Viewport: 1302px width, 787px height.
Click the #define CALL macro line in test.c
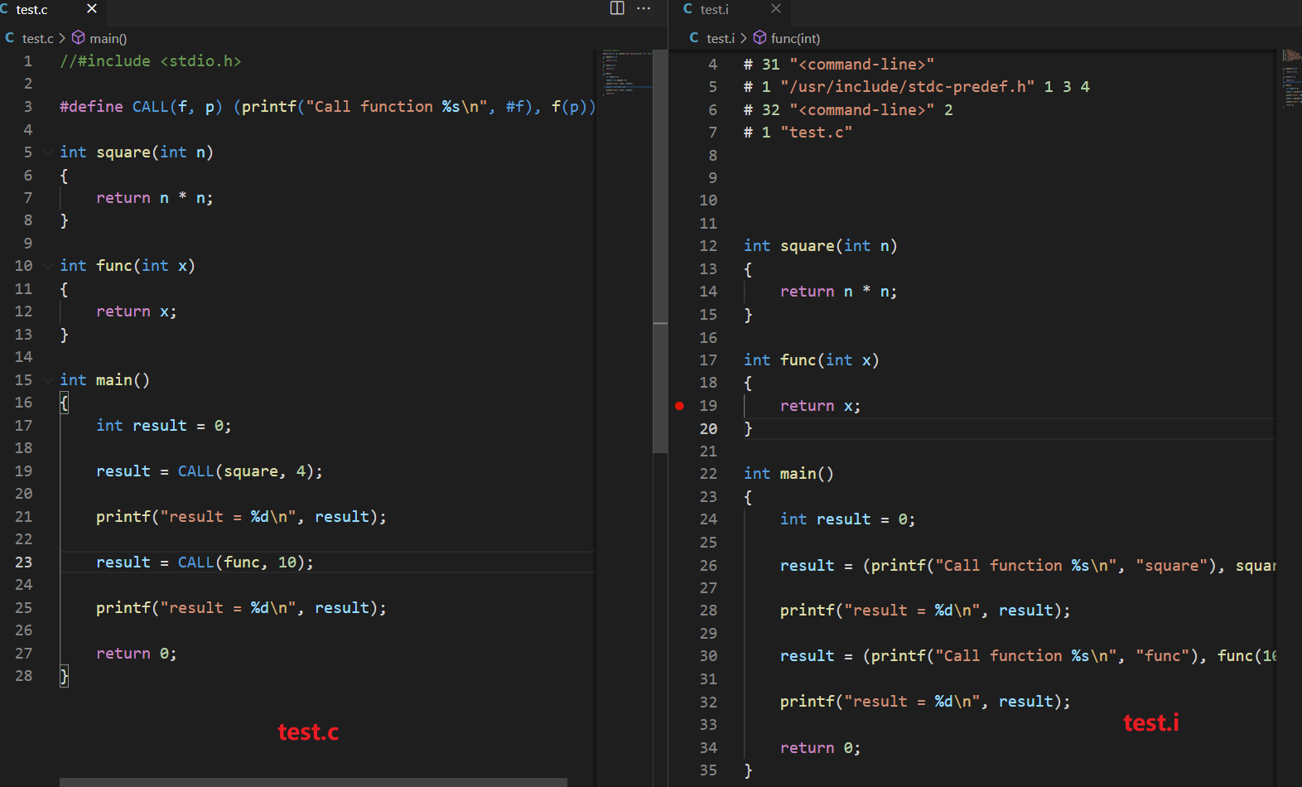tap(327, 107)
